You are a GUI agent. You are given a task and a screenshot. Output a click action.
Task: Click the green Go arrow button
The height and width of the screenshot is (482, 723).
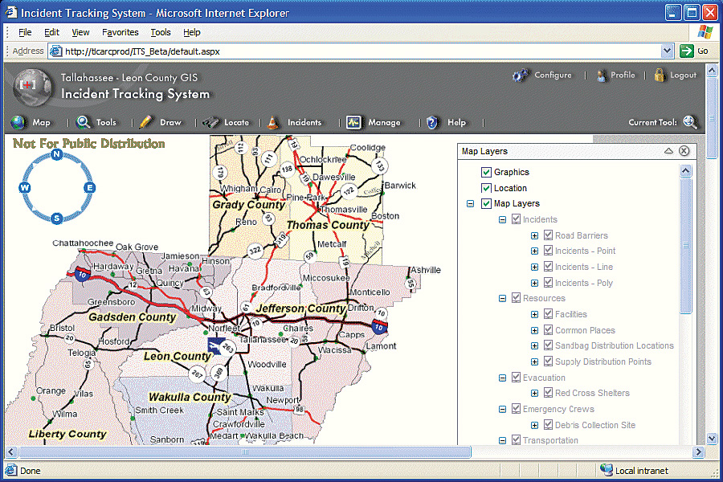[687, 51]
